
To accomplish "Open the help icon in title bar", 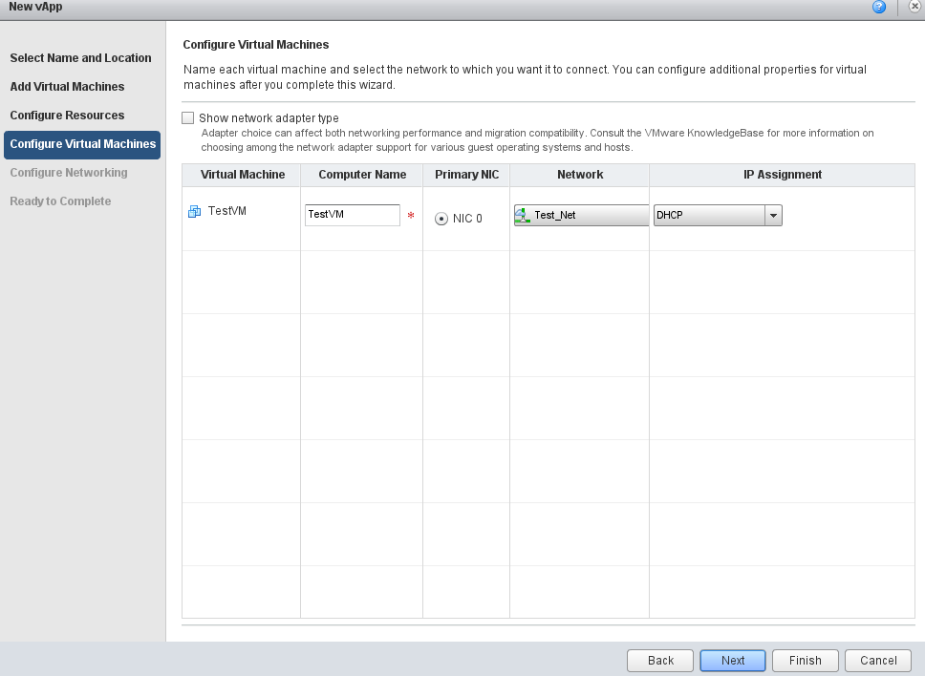I will (878, 7).
